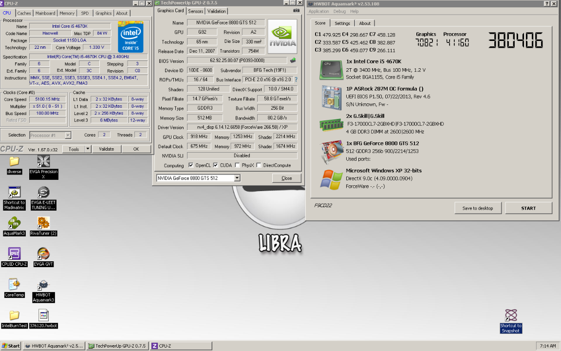Open the Validation tab in GPU-Z
Image resolution: width=561 pixels, height=351 pixels.
click(216, 11)
